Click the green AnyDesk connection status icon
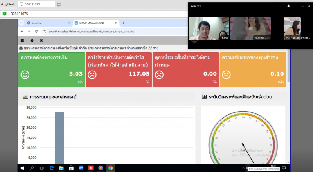Image resolution: width=313 pixels, height=172 pixels. click(4, 14)
